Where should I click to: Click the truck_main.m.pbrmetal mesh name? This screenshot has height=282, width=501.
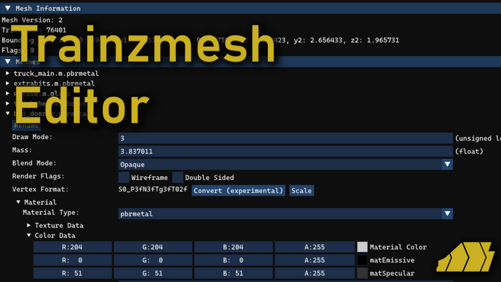point(56,73)
